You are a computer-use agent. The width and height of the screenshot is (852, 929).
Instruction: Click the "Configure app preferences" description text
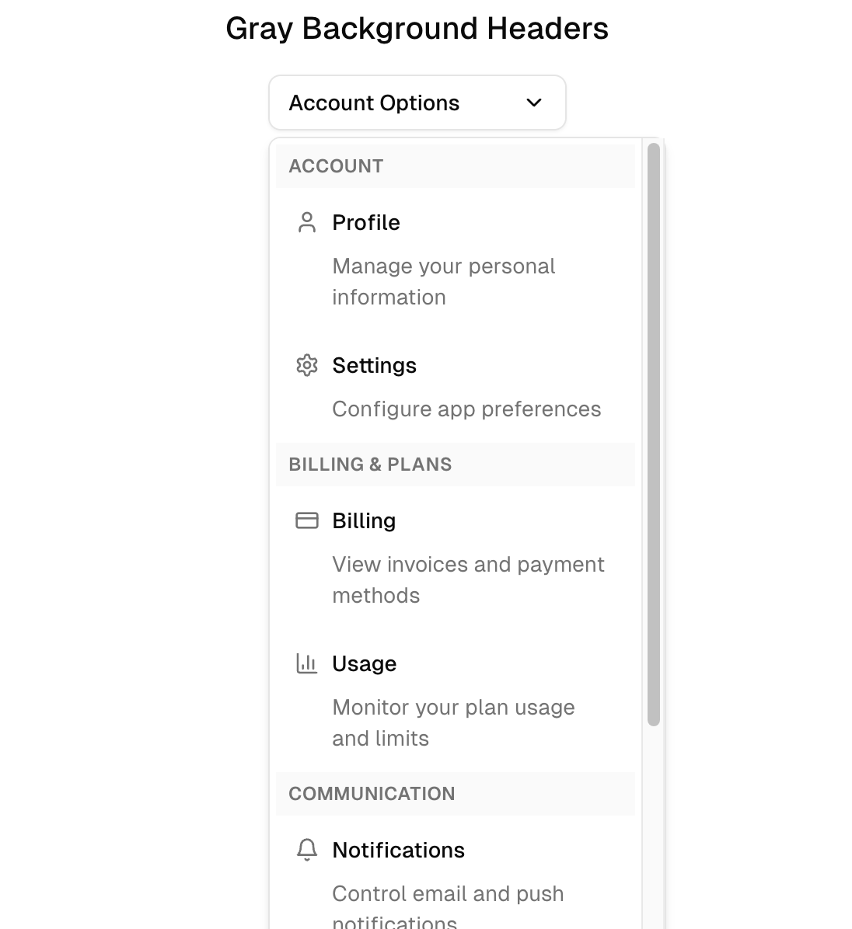(x=466, y=409)
